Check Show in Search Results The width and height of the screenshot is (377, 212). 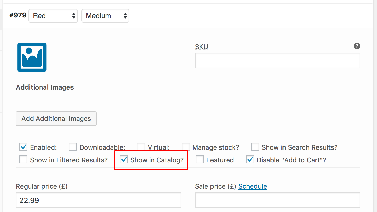[255, 147]
